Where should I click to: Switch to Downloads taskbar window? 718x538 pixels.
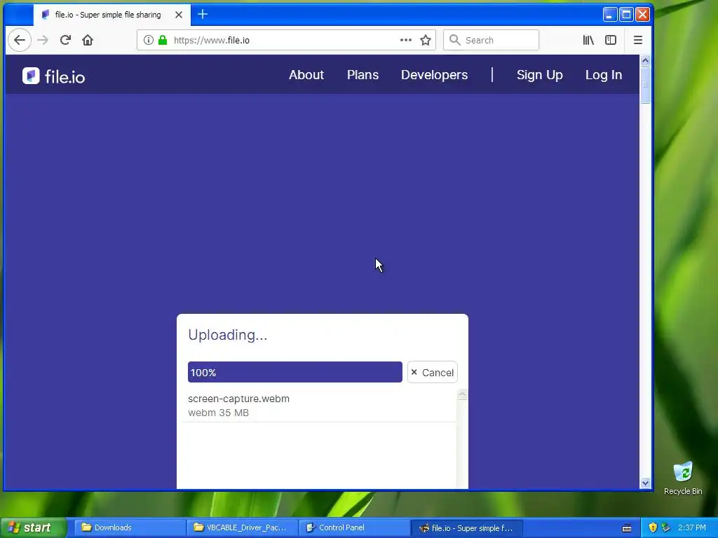pyautogui.click(x=130, y=528)
